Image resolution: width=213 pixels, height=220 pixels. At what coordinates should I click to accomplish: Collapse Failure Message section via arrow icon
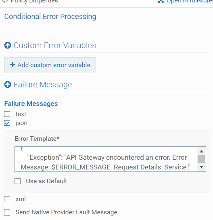click(x=8, y=85)
